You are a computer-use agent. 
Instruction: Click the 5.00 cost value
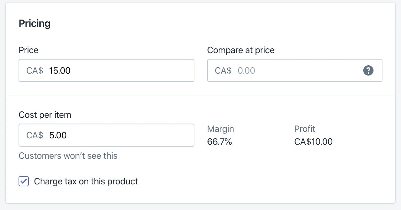point(58,135)
